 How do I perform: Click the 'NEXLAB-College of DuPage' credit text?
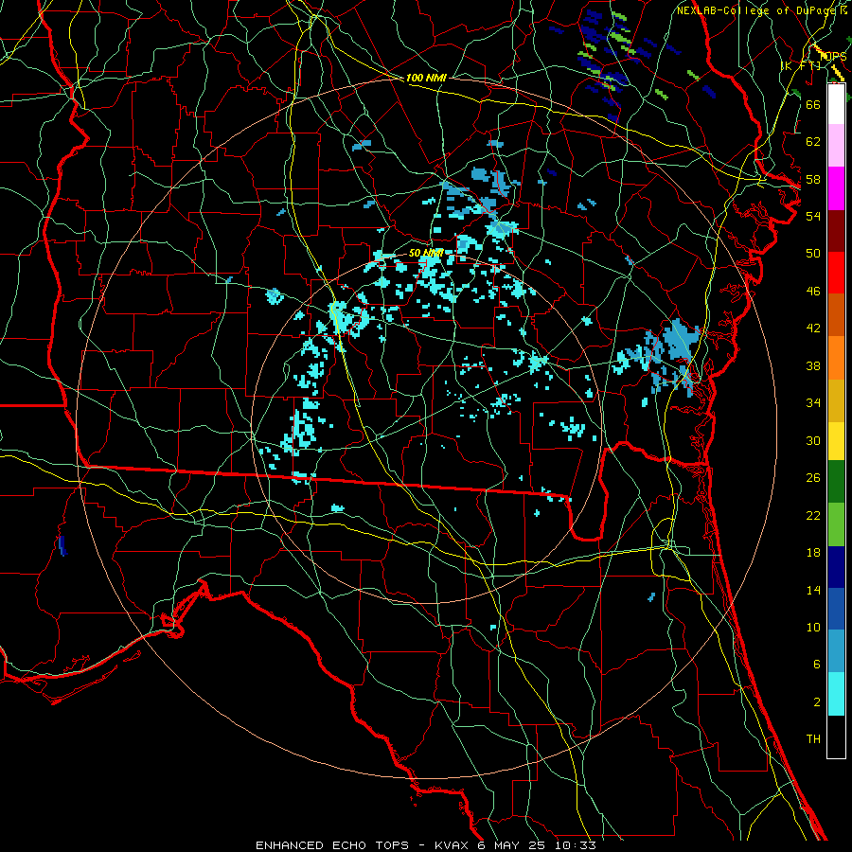(758, 10)
